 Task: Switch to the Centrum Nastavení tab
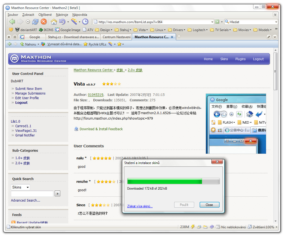click(x=116, y=37)
